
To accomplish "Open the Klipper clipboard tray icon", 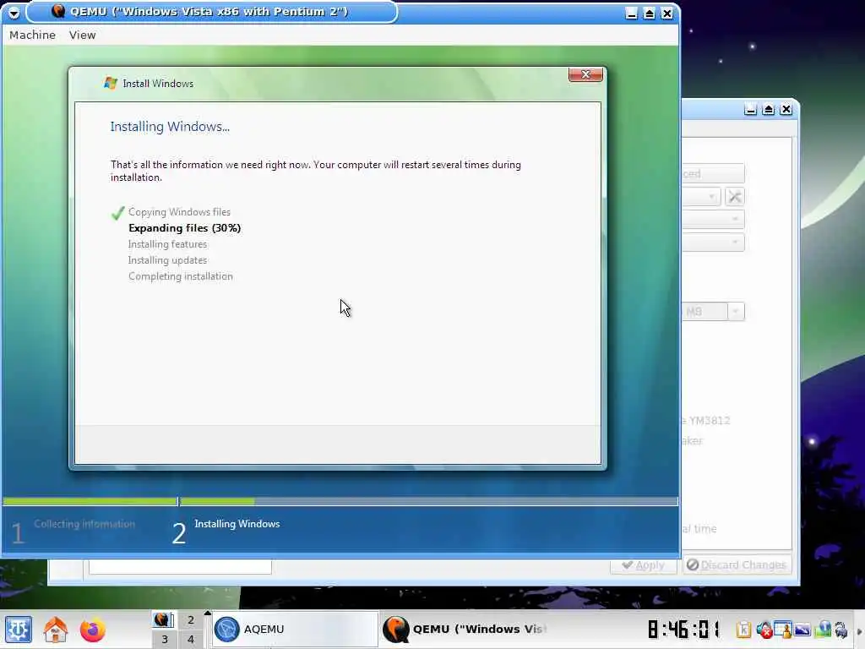I will (743, 629).
